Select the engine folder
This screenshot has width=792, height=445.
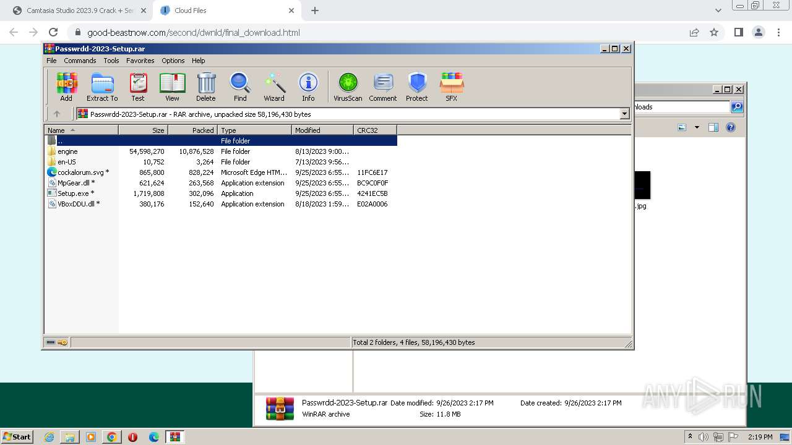point(221,151)
